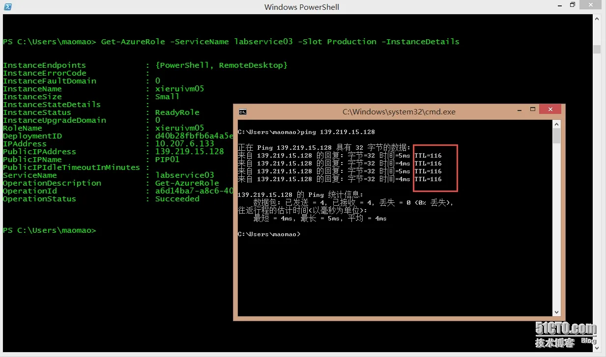Click the PublicIPAddress value 139.219.15.128
This screenshot has height=357, width=606.
tap(189, 152)
